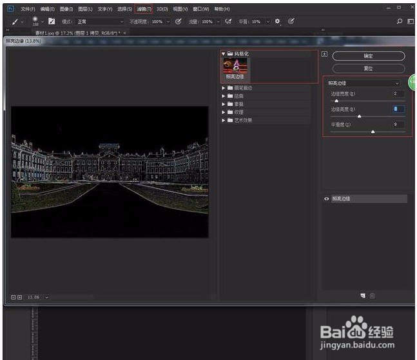Screen dimensions: 417x360
Task: Collapse the filter thumbnail panel arrow
Action: (x=324, y=54)
